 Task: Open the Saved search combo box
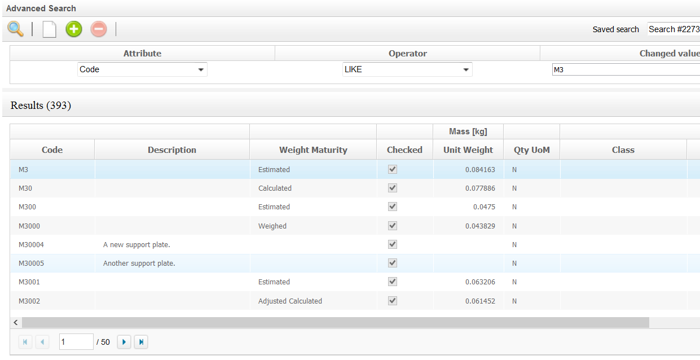(673, 29)
